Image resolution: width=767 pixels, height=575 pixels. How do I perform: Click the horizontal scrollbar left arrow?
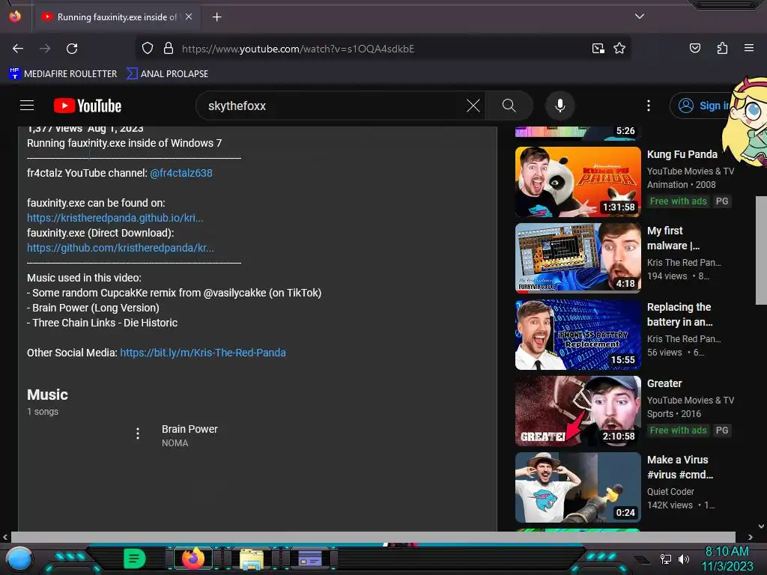pyautogui.click(x=5, y=537)
